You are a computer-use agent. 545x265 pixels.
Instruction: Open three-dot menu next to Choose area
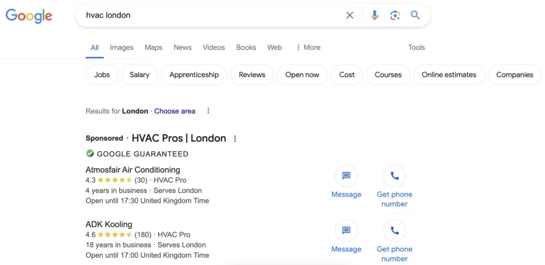pos(208,111)
